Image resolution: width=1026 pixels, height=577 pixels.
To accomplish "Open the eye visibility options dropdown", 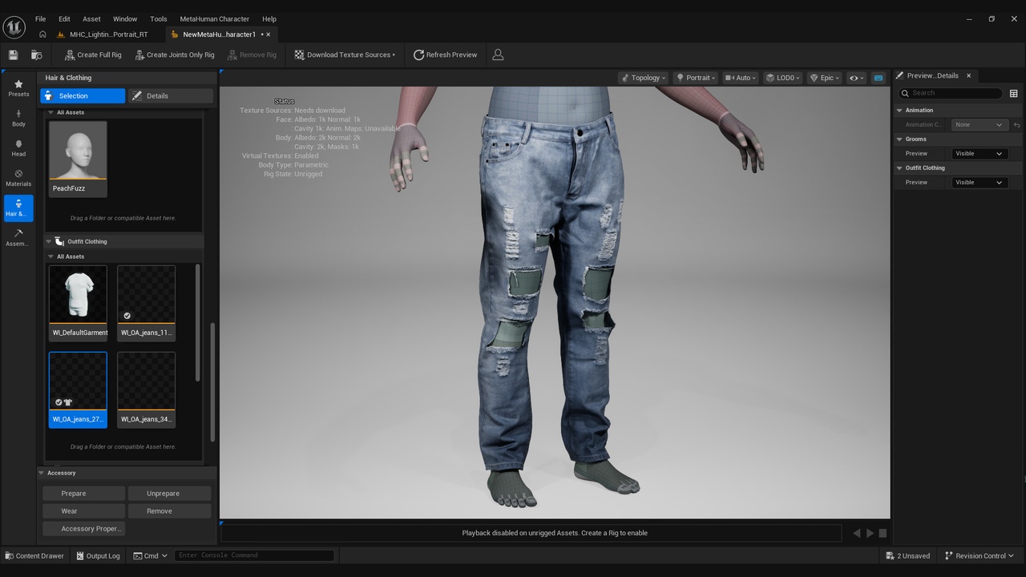I will point(857,78).
